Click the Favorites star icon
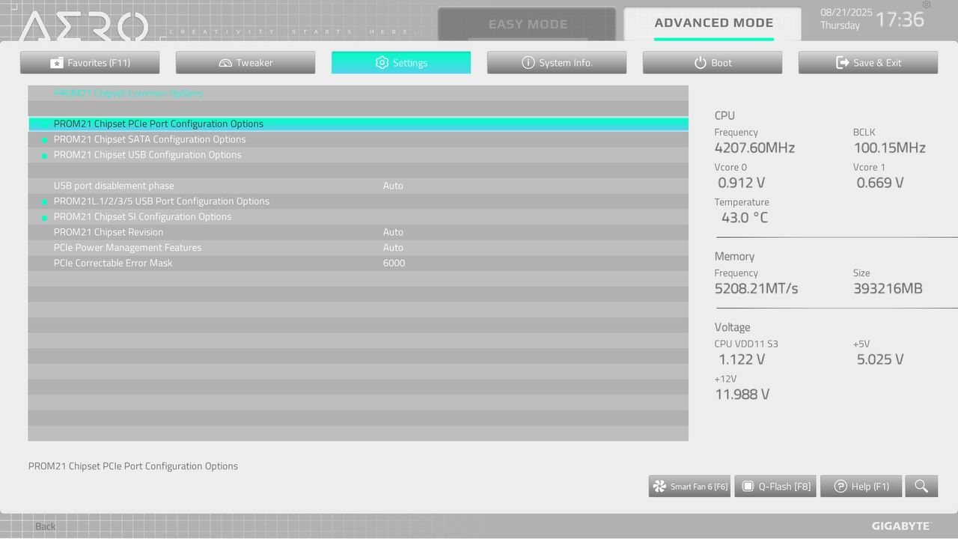958x539 pixels. [x=56, y=62]
